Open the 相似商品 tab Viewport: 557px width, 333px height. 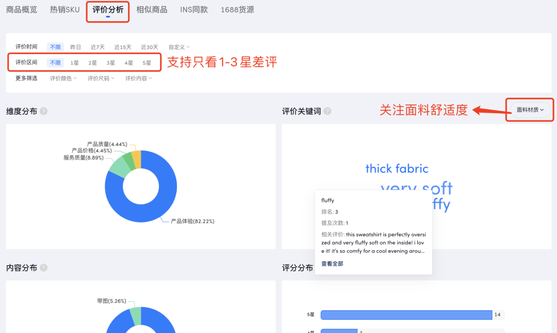pyautogui.click(x=152, y=10)
